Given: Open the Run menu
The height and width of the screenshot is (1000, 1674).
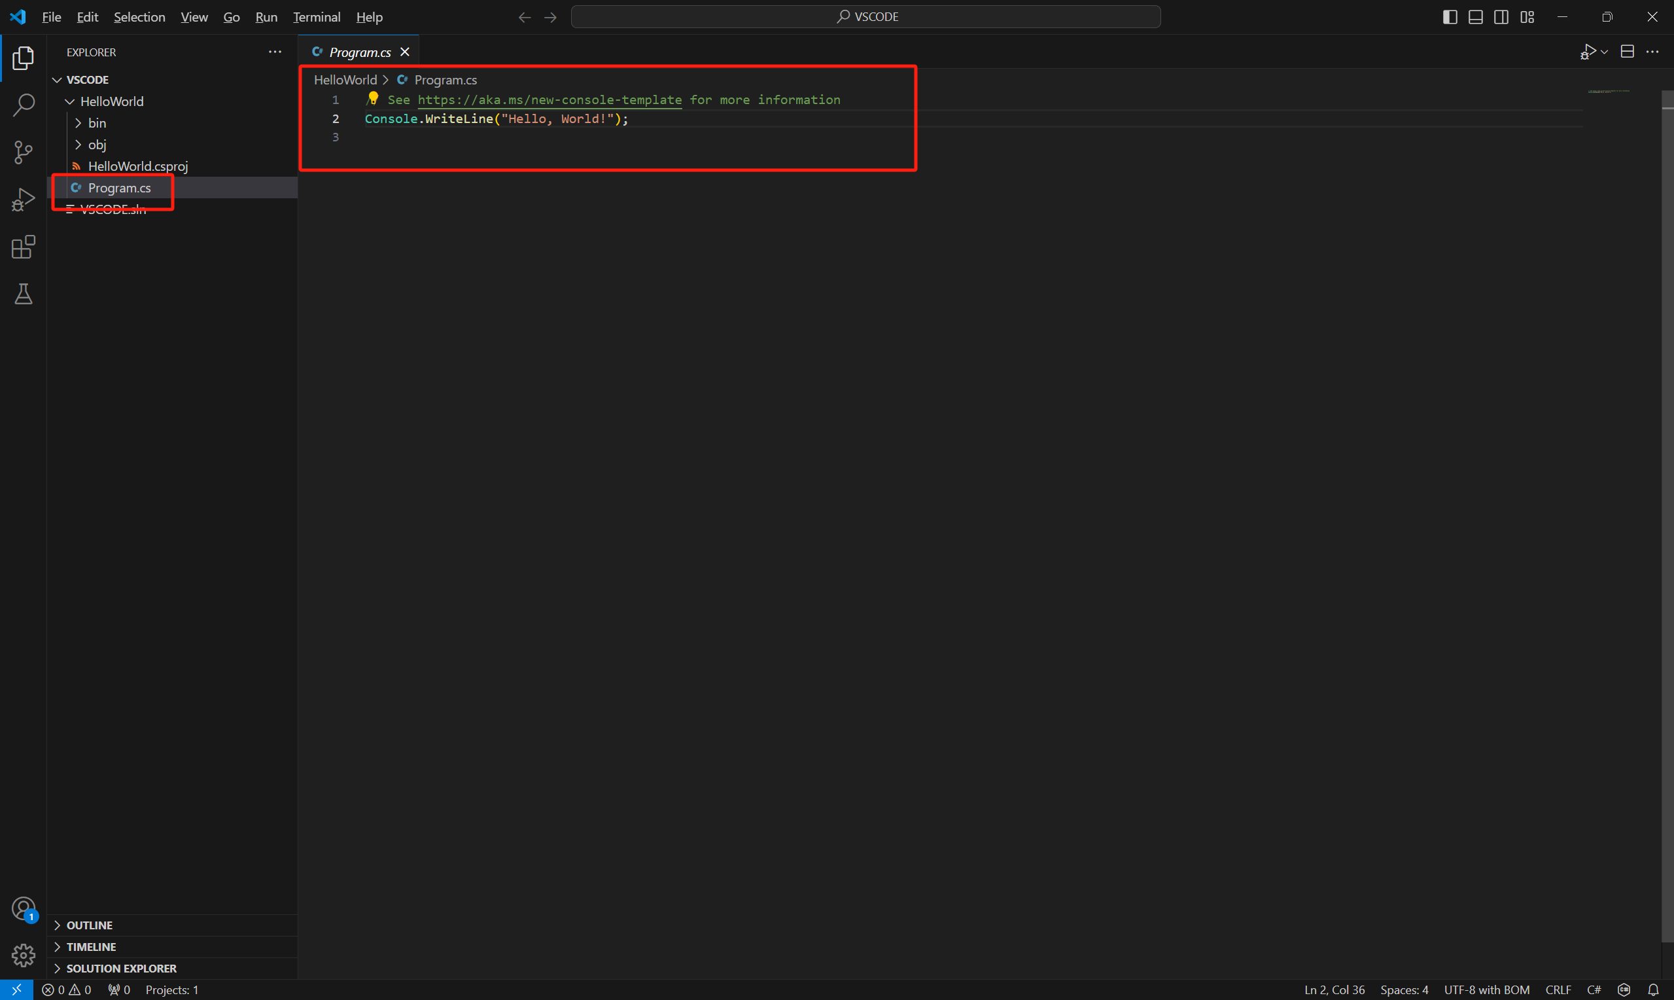Looking at the screenshot, I should click(x=267, y=17).
